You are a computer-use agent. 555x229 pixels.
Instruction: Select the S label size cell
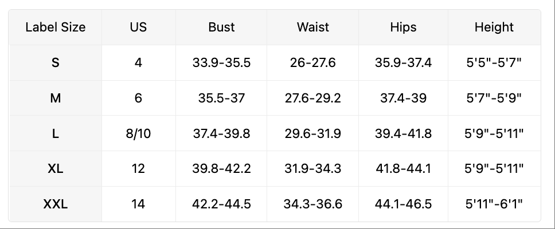(x=56, y=62)
